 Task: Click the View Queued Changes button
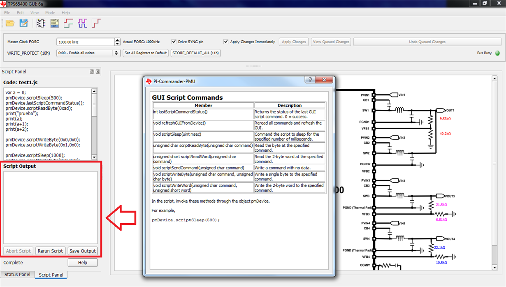click(x=331, y=42)
